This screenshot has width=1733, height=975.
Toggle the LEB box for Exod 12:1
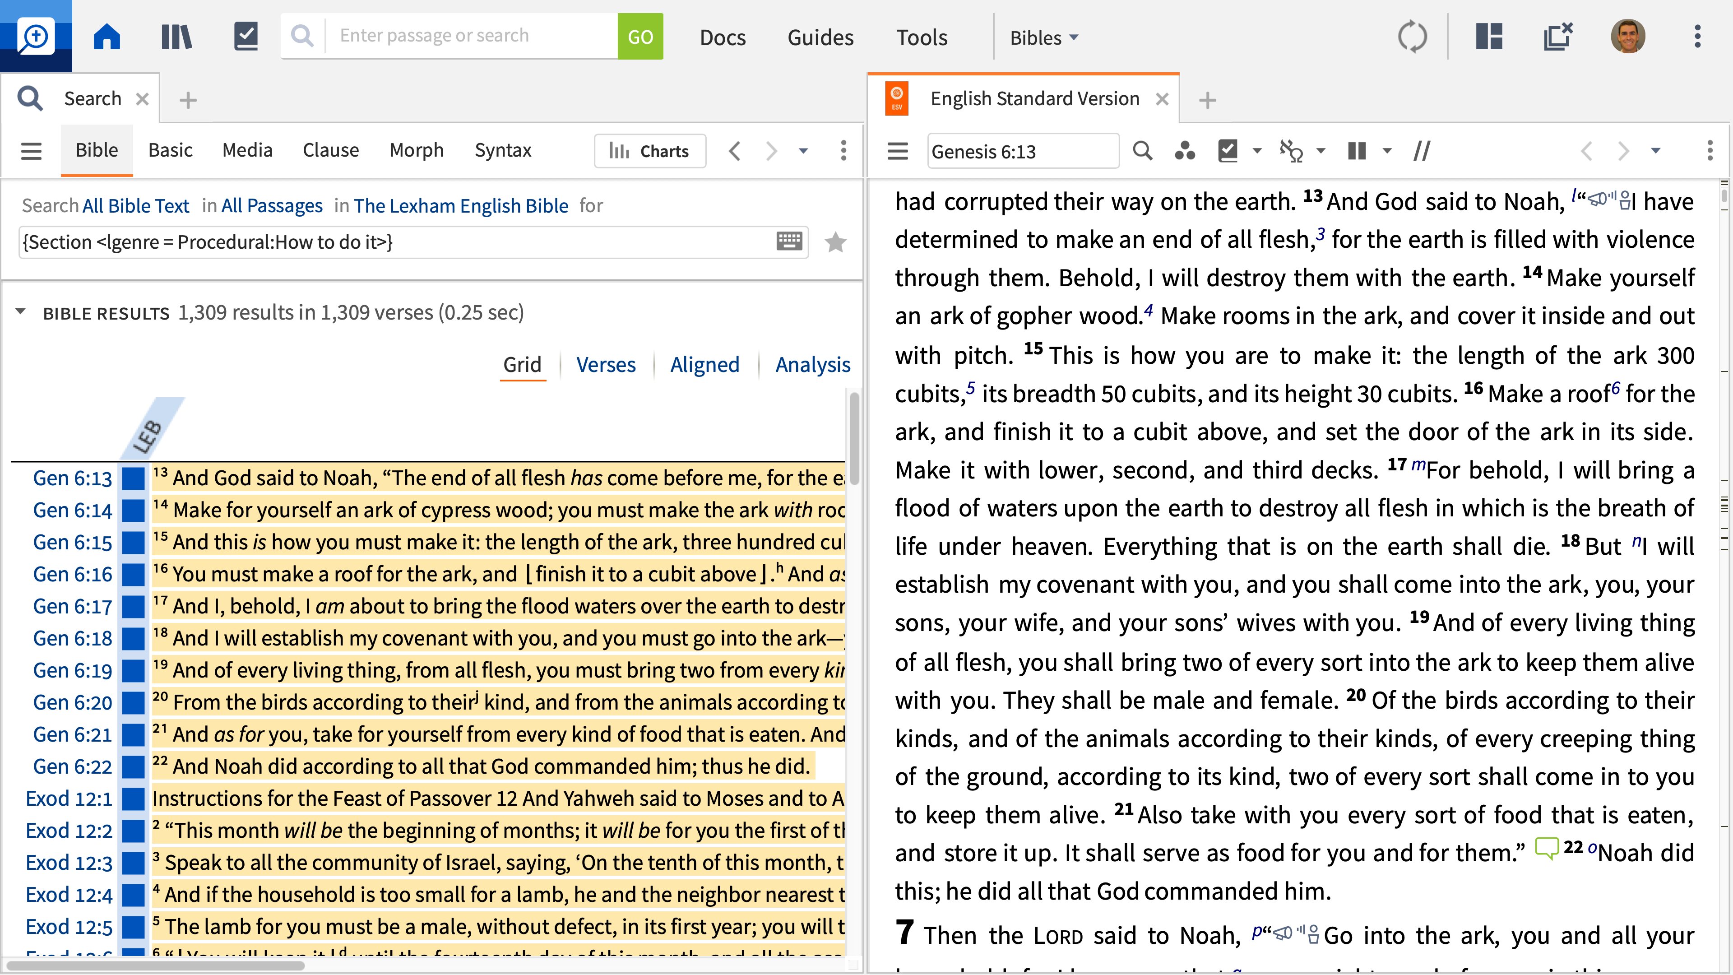(133, 799)
